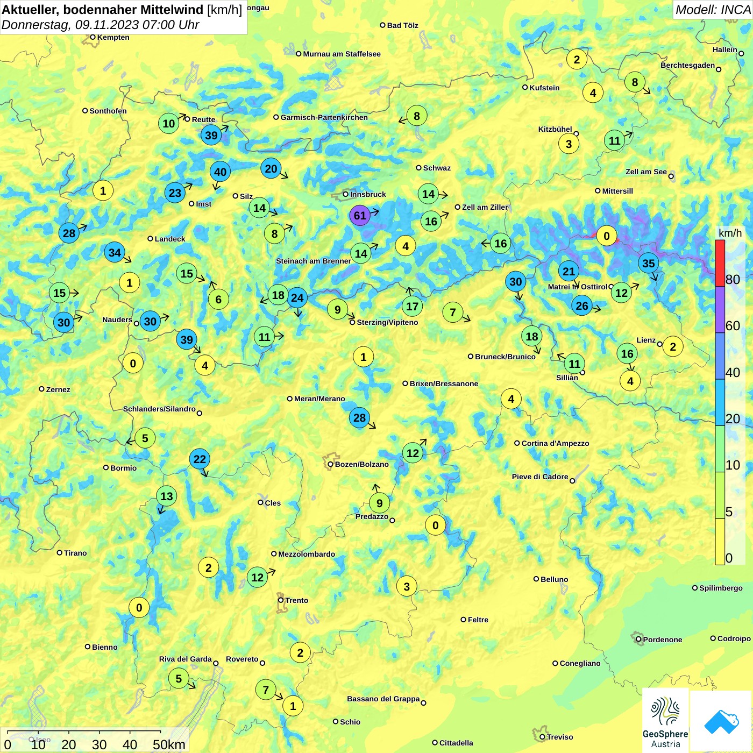Viewport: 753px width, 753px height.
Task: Click the 26 wind station marker
Action: (582, 306)
